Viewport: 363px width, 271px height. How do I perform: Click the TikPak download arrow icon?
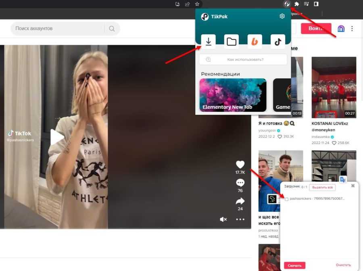point(208,42)
